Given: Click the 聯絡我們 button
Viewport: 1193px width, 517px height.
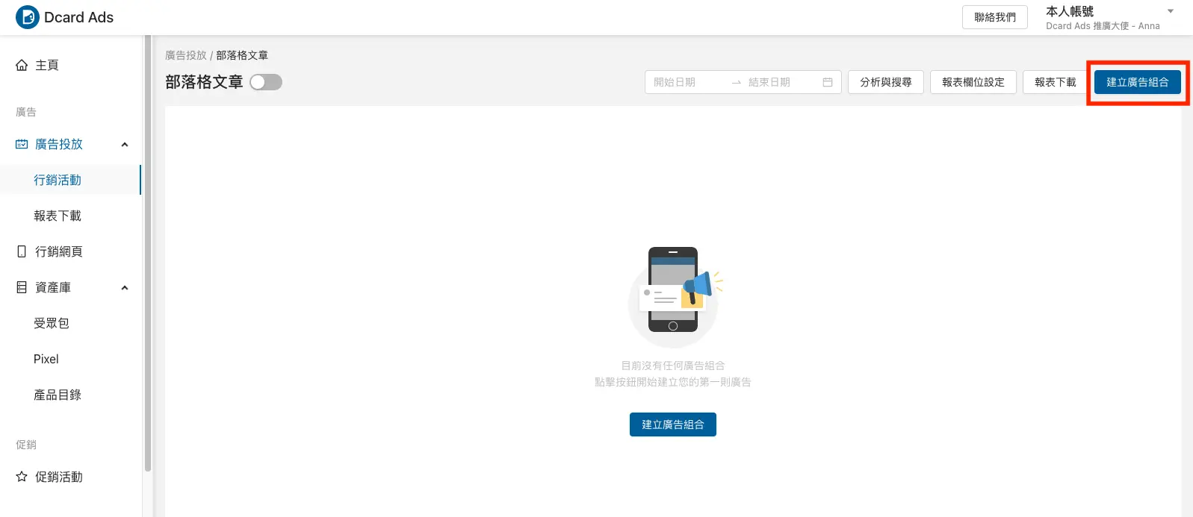Looking at the screenshot, I should pos(994,17).
